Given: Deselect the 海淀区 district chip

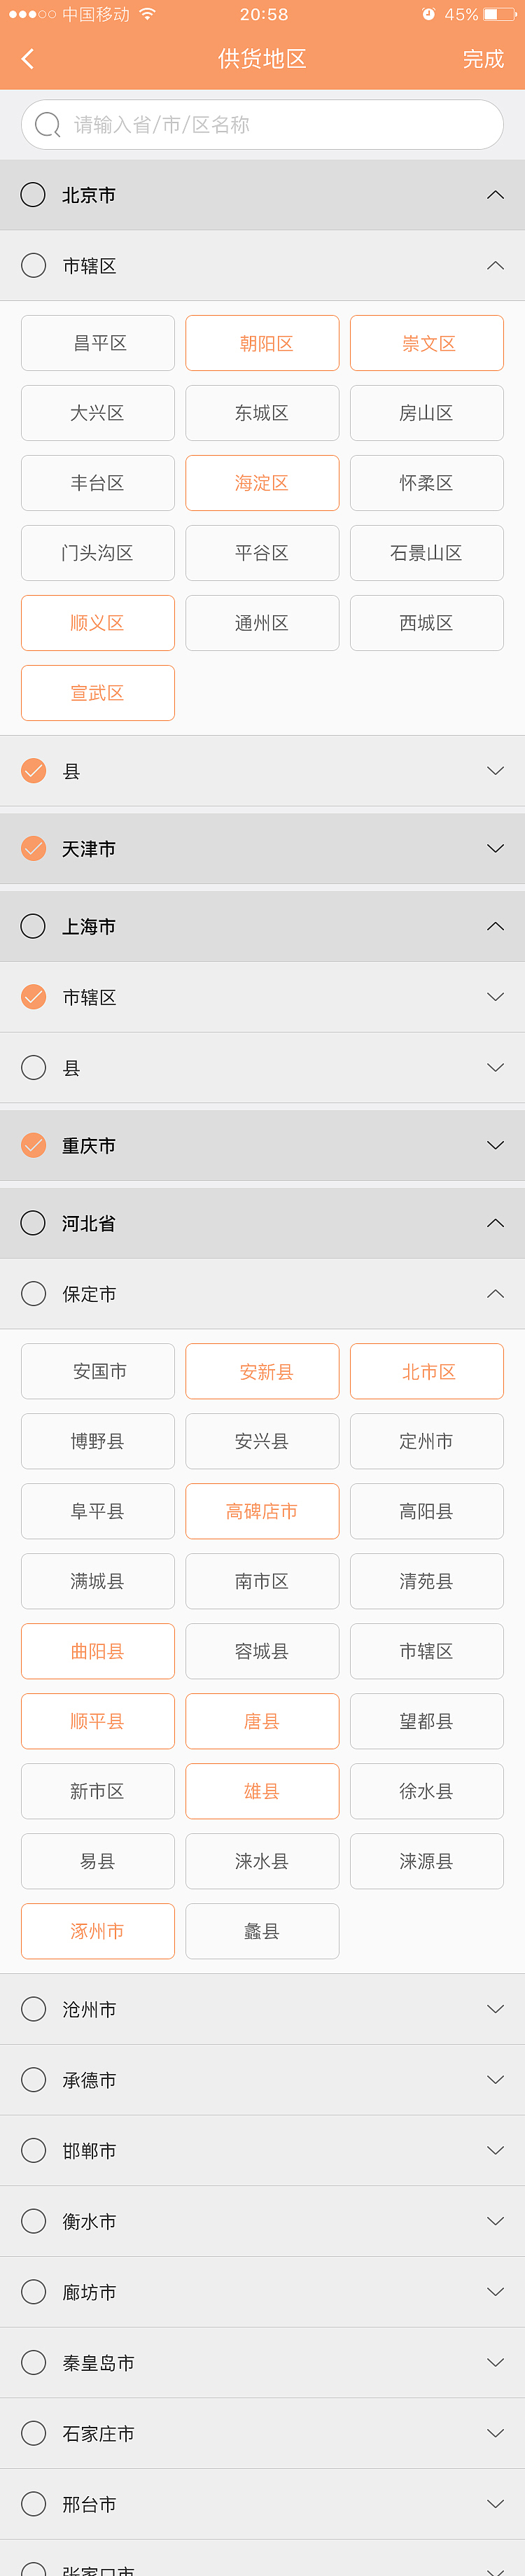Looking at the screenshot, I should click(x=262, y=483).
